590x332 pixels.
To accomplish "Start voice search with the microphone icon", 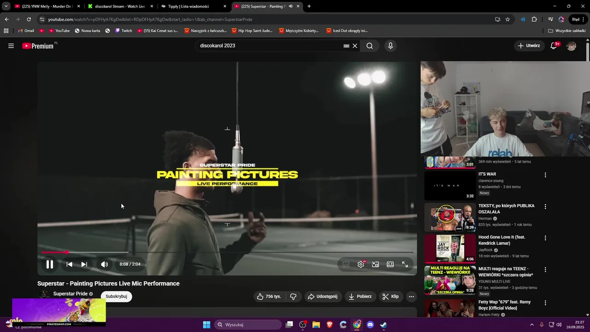I will (390, 46).
